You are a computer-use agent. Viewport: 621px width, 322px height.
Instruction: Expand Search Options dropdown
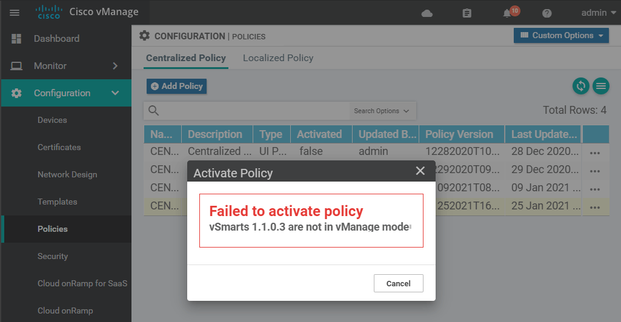point(382,111)
